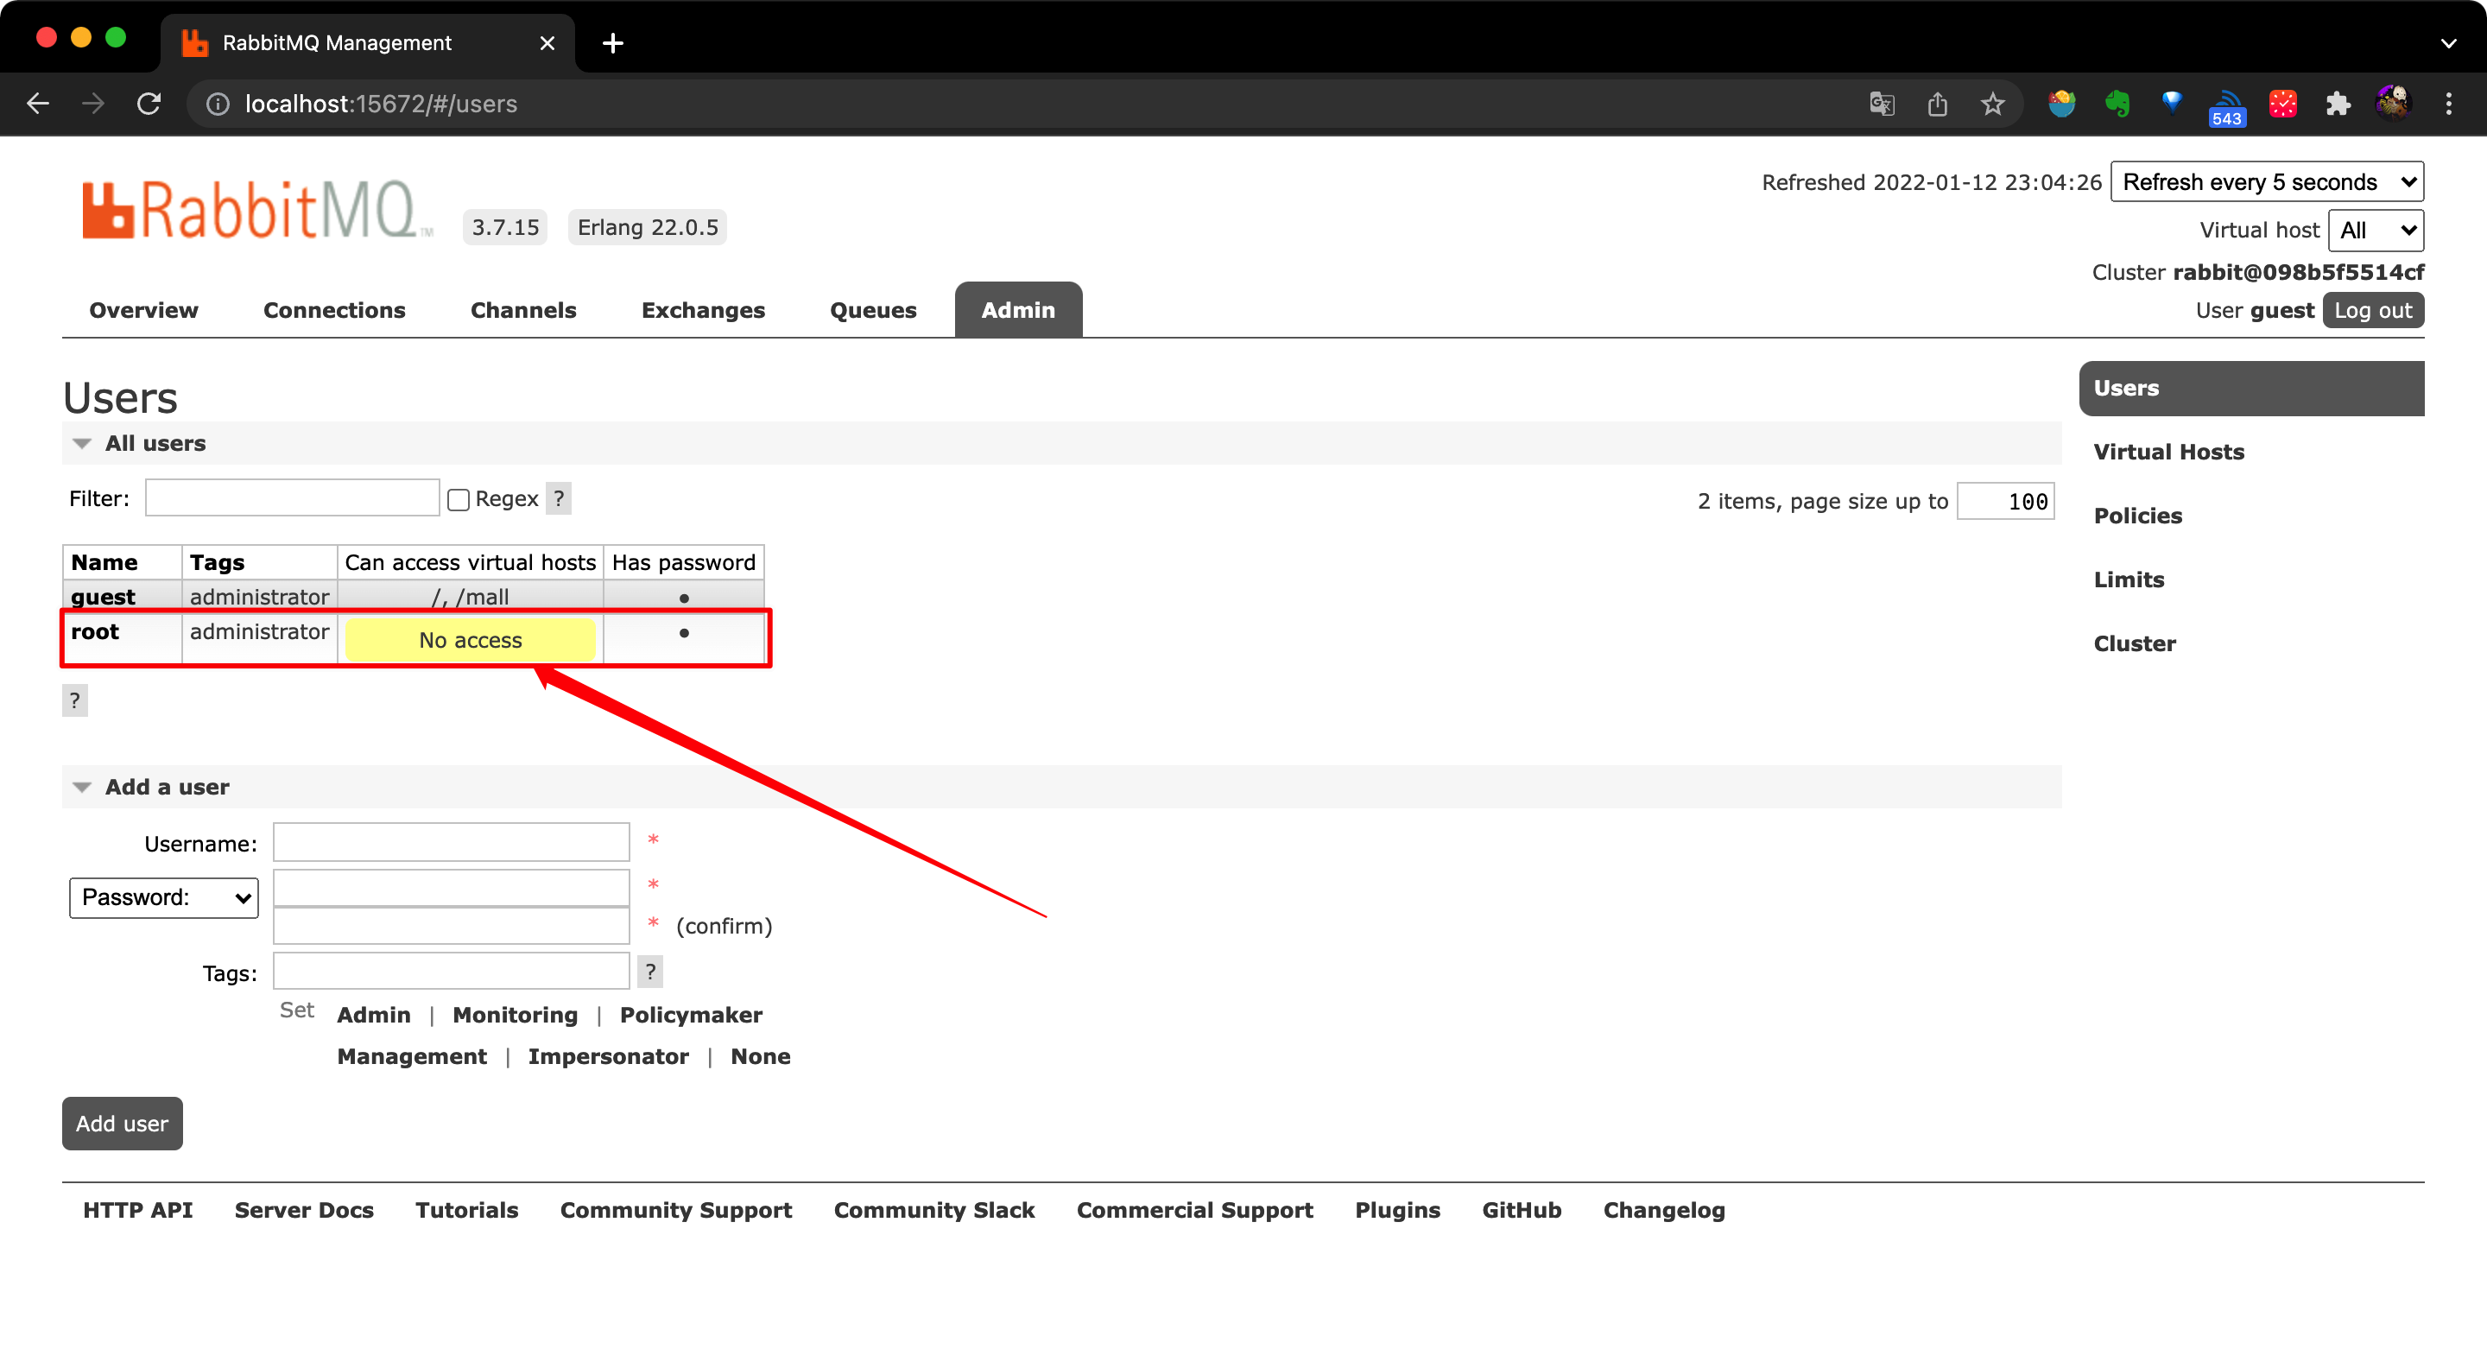Image resolution: width=2487 pixels, height=1368 pixels.
Task: Open site information icon in address bar
Action: [218, 104]
